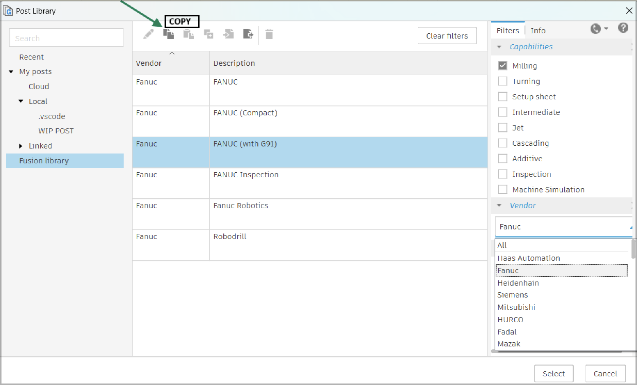Click the Paste post icon

point(189,34)
